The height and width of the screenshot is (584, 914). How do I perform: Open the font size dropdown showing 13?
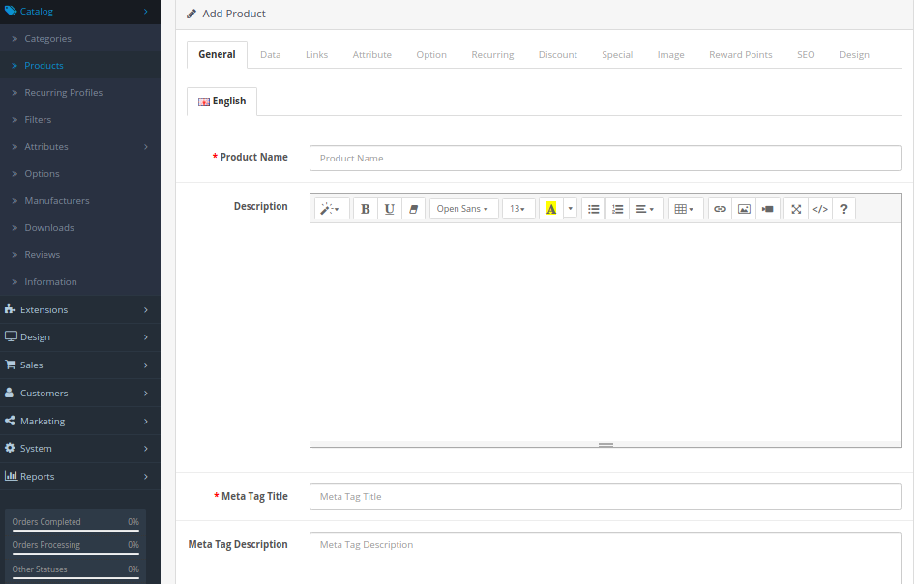517,208
